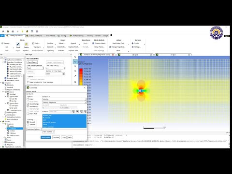Open the Contours of Velocity category dropdown

(64, 99)
